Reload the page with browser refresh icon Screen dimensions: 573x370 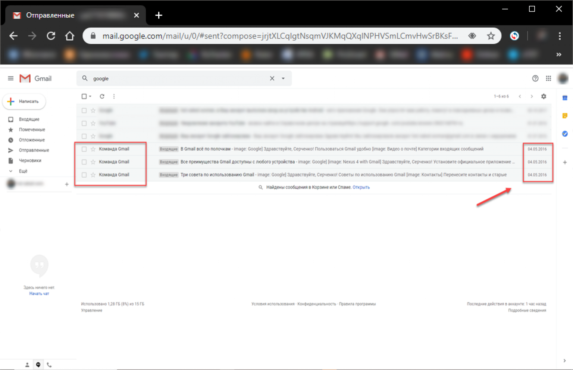point(51,36)
